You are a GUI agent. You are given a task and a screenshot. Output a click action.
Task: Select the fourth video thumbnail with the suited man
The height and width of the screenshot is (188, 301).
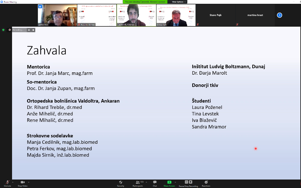176,15
